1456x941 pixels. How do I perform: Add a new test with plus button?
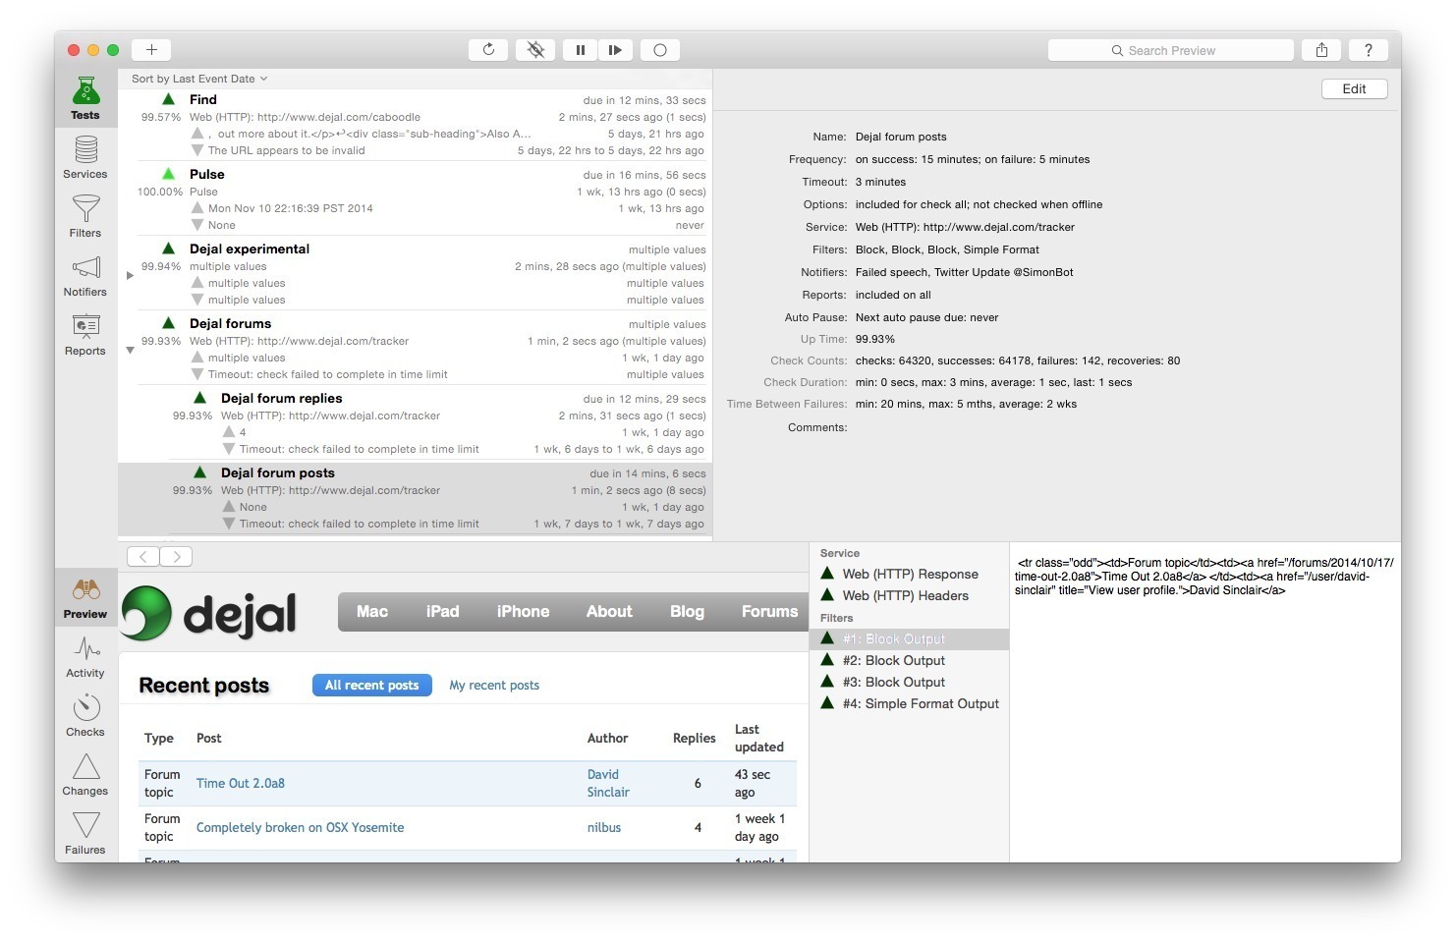coord(151,50)
